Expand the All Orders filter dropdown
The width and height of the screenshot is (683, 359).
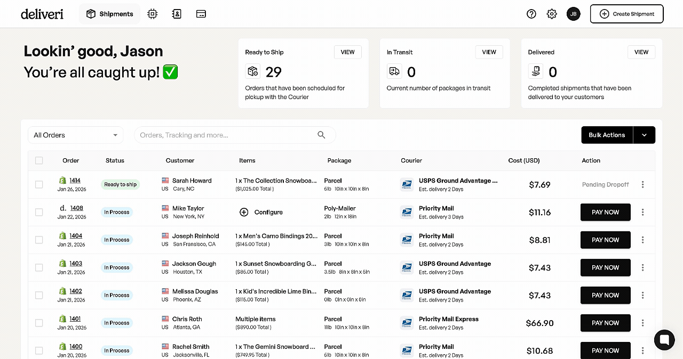pyautogui.click(x=75, y=135)
